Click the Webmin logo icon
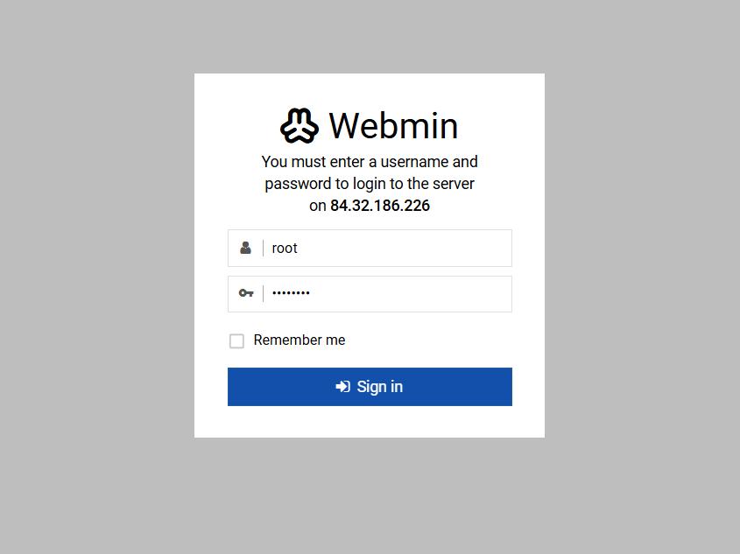 click(298, 125)
